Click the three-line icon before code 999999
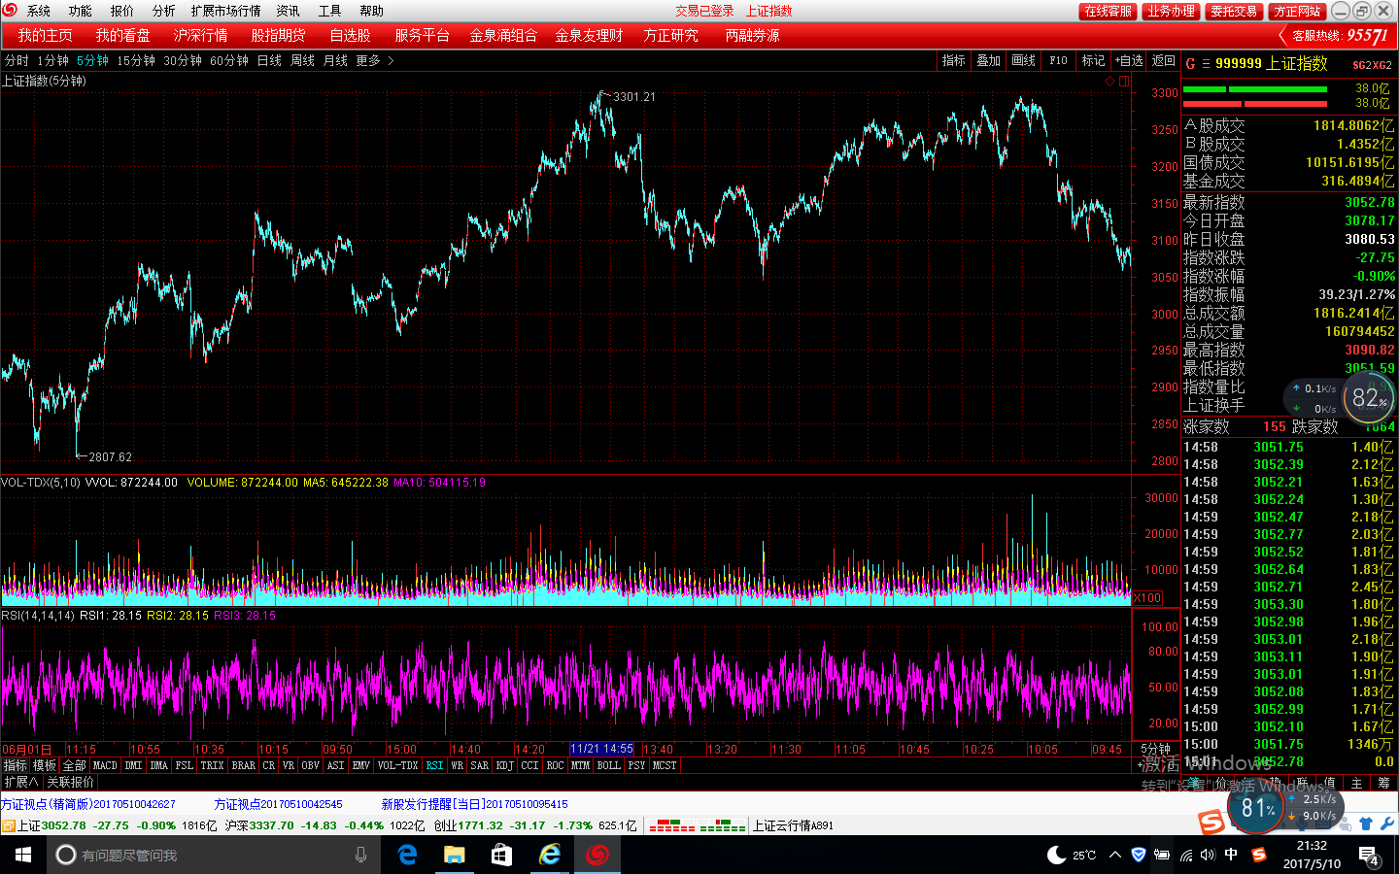This screenshot has height=874, width=1399. [x=1206, y=64]
